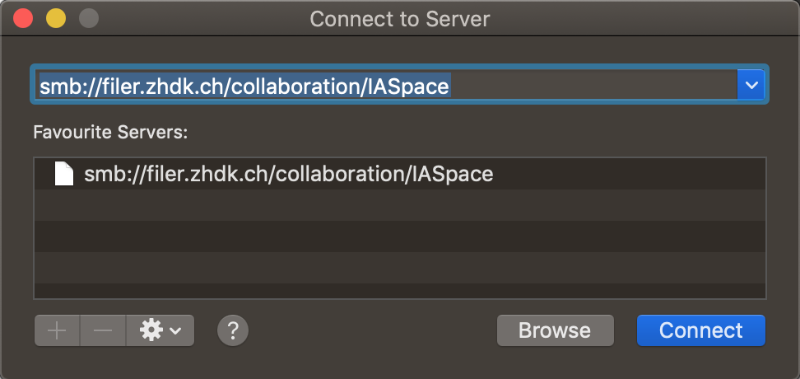The image size is (800, 379).
Task: Select the smb://filer.zhdk.ch favourite server entry
Action: [x=288, y=174]
